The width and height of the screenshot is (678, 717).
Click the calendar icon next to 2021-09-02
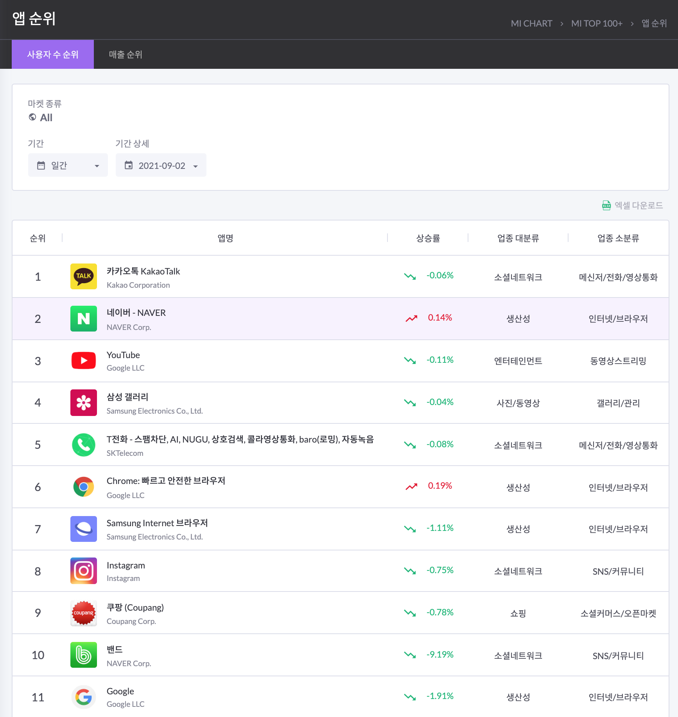click(129, 165)
